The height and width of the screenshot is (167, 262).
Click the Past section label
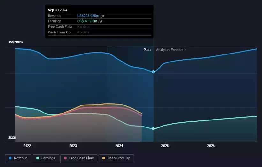coord(147,50)
